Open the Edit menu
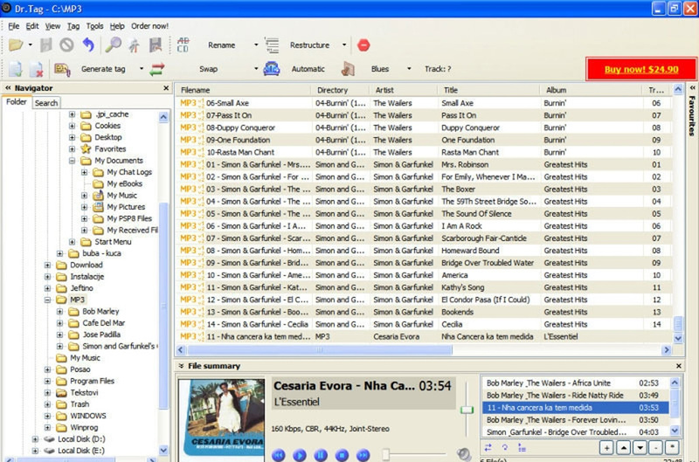The width and height of the screenshot is (699, 462). (32, 26)
